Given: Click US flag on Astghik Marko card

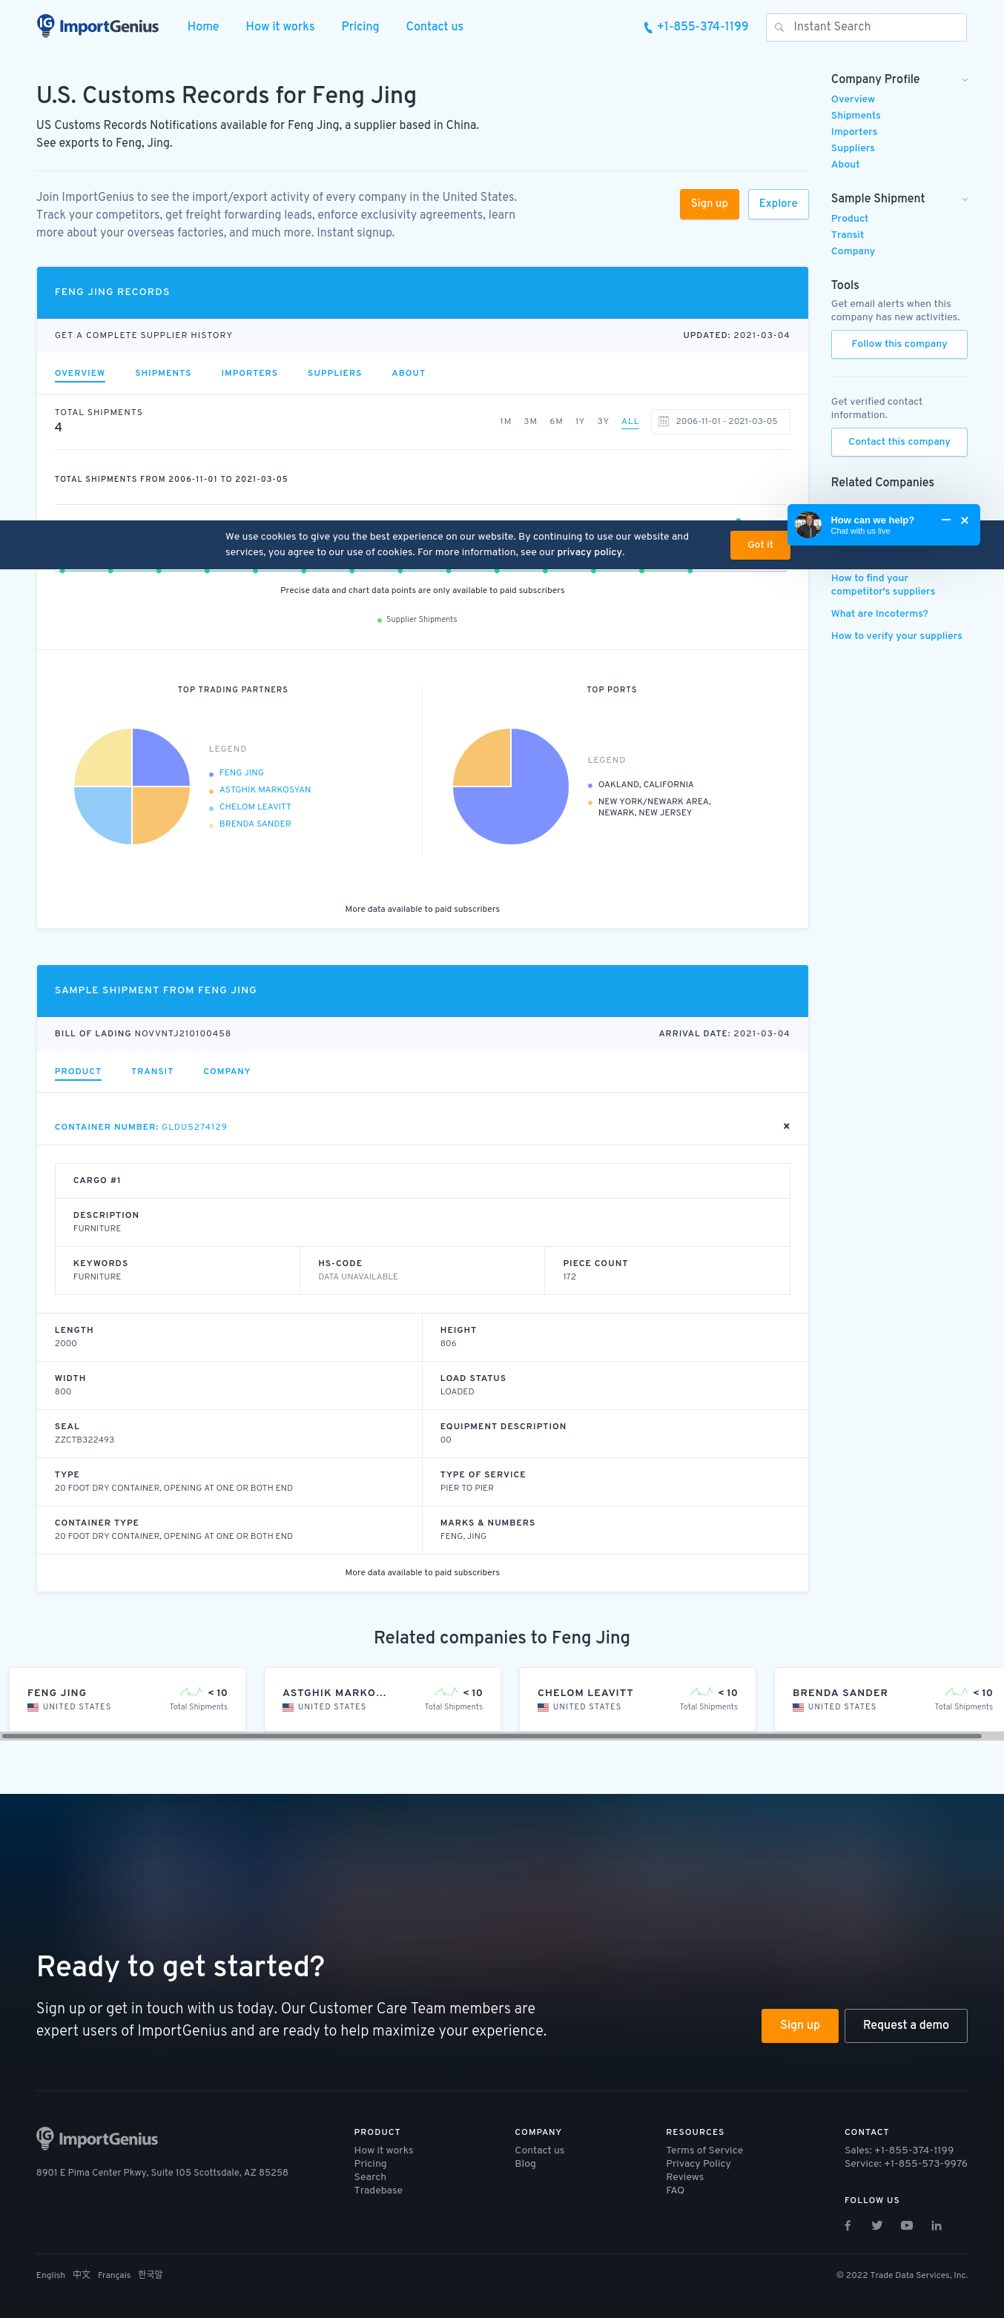Looking at the screenshot, I should point(288,1706).
